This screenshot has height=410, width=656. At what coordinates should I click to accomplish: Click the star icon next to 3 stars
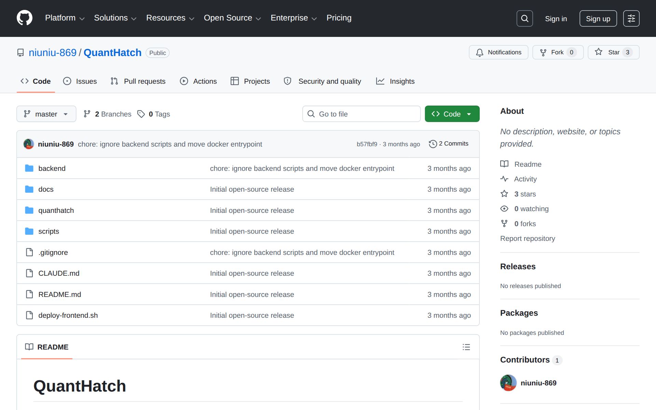[504, 194]
